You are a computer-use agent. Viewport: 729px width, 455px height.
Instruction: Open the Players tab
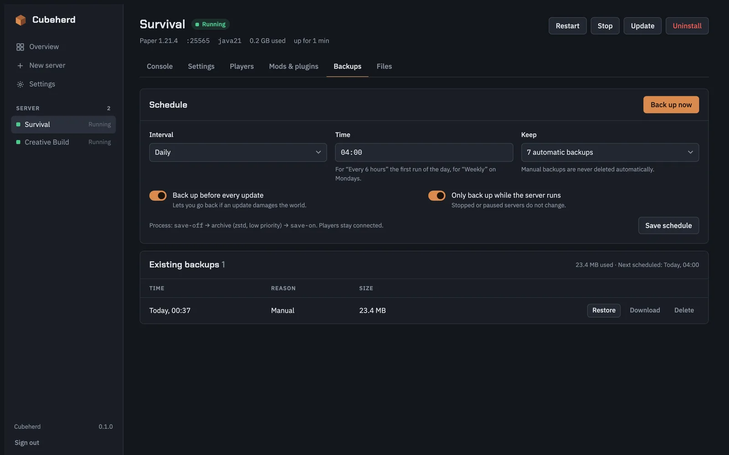[x=241, y=66]
